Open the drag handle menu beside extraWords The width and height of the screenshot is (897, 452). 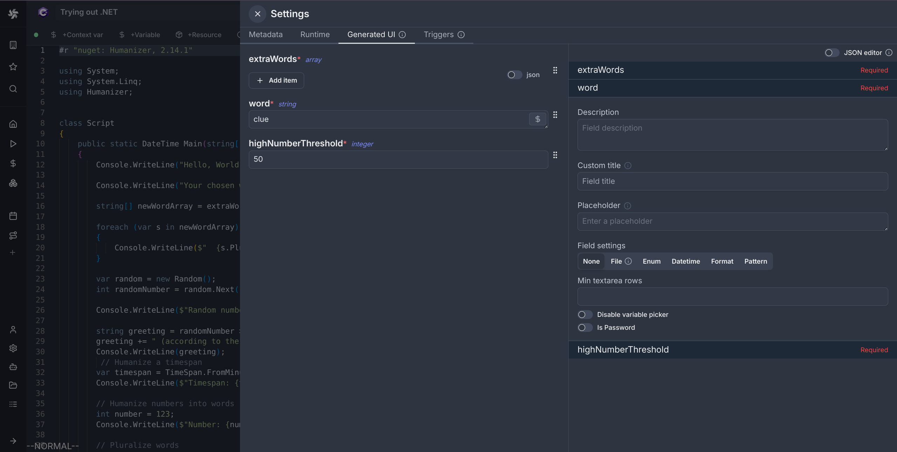click(x=555, y=70)
